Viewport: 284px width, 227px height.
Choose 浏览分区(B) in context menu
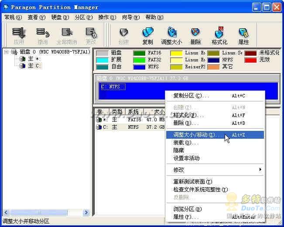215,209
